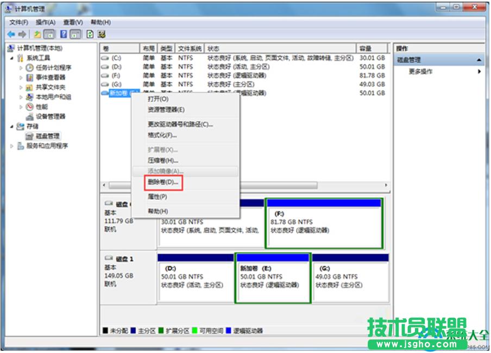Screen dimensions: 491x353
Task: Select the 30.01 GB capacity cell for (C:)
Action: tap(372, 58)
